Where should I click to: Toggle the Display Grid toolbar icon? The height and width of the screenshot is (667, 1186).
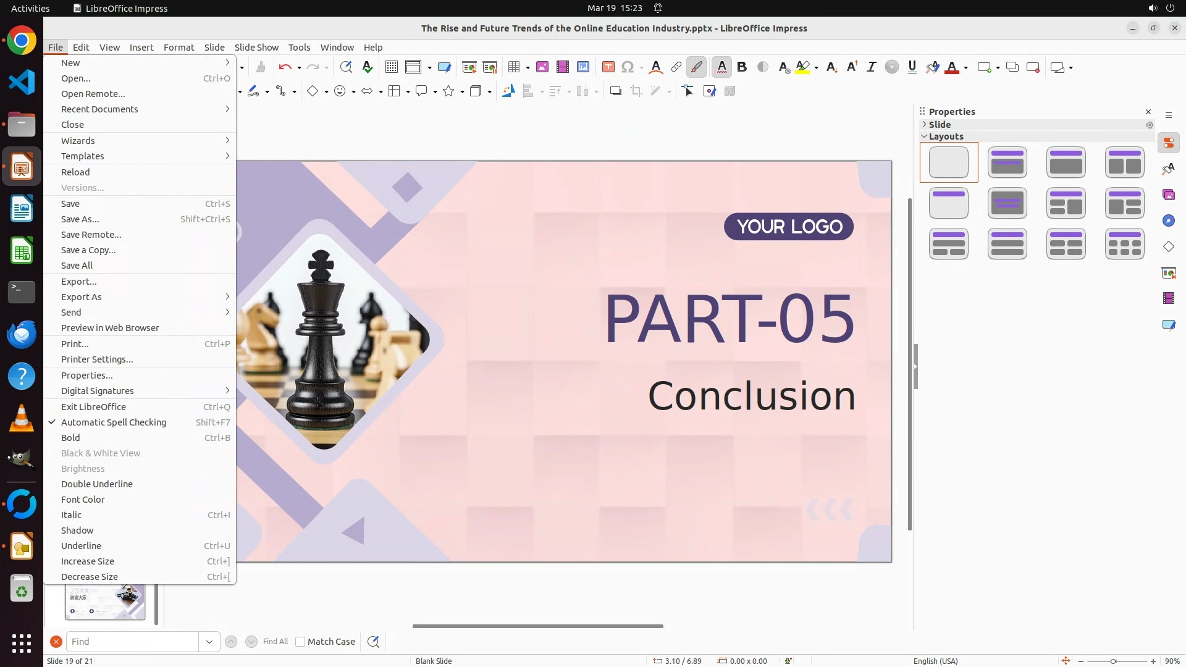[x=391, y=67]
